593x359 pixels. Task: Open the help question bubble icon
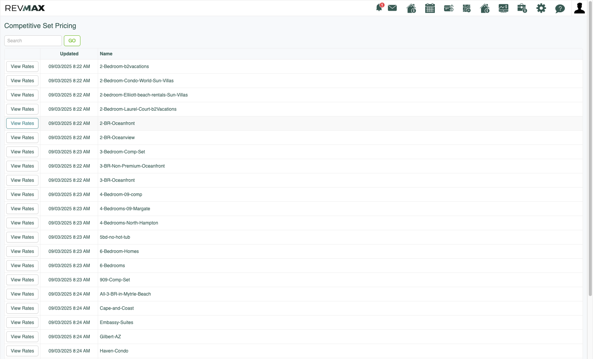(560, 8)
